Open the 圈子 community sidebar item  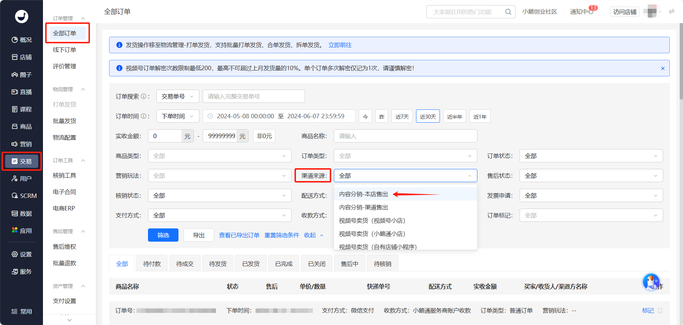21,75
